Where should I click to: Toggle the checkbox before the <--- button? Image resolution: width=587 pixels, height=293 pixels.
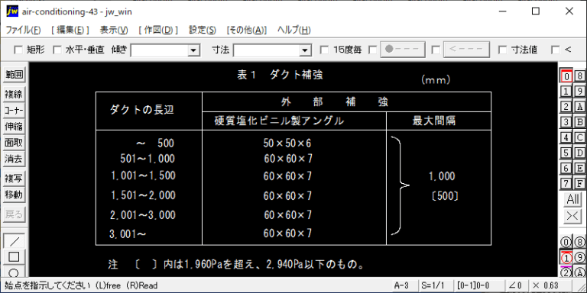436,50
